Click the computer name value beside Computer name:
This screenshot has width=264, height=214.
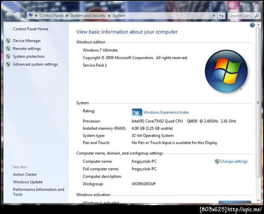pyautogui.click(x=144, y=162)
